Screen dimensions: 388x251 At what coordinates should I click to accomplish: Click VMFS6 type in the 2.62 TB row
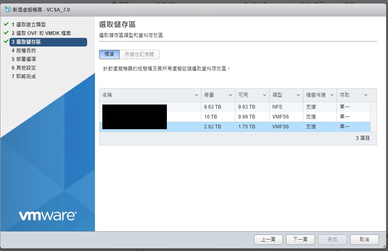(x=280, y=127)
